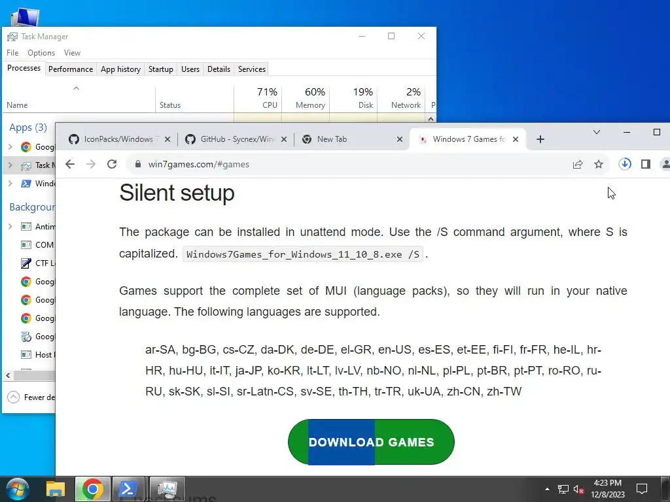Open File Explorer from taskbar
670x502 pixels.
[56, 489]
